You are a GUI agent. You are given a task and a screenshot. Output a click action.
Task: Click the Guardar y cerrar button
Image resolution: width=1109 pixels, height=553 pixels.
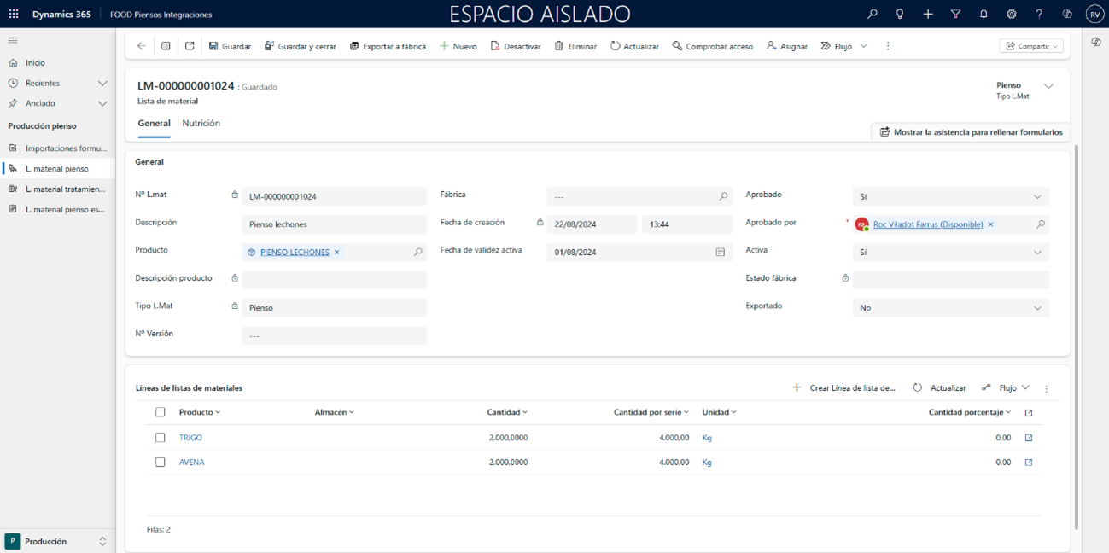[x=300, y=46]
